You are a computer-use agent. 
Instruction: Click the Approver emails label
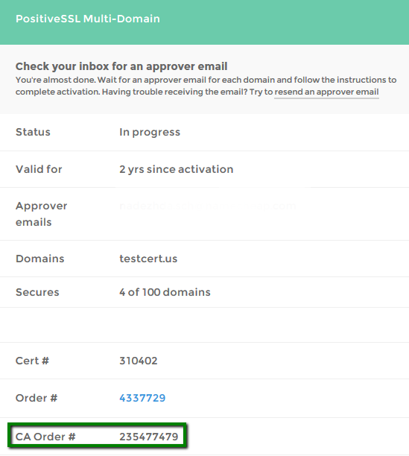(41, 214)
